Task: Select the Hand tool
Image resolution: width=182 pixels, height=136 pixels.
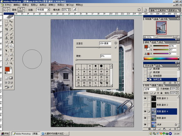Action: [7, 63]
